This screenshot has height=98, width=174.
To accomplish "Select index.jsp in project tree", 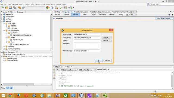I will coord(14,28).
